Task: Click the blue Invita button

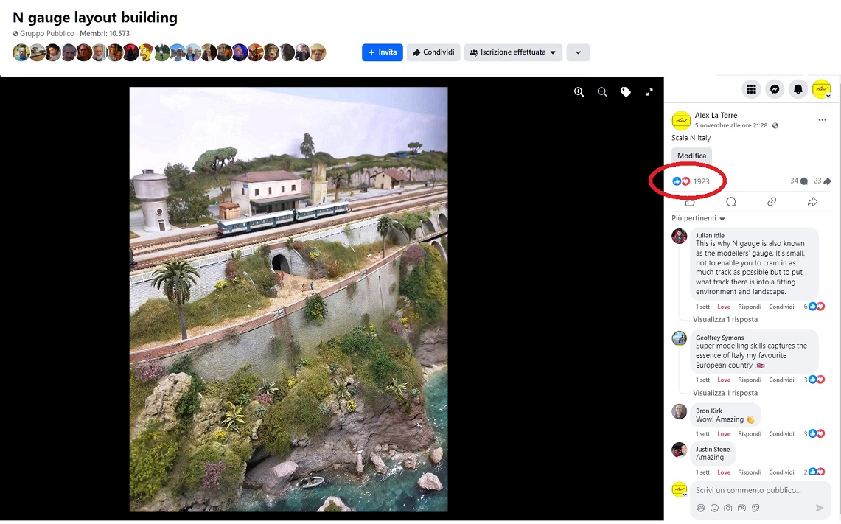Action: (x=382, y=52)
